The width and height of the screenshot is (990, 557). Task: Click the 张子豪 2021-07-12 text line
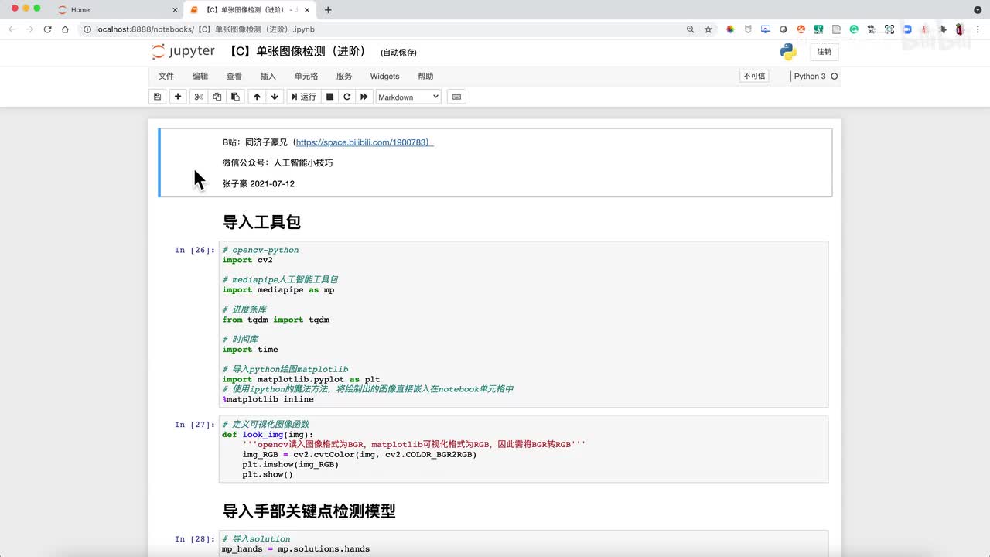pyautogui.click(x=258, y=184)
